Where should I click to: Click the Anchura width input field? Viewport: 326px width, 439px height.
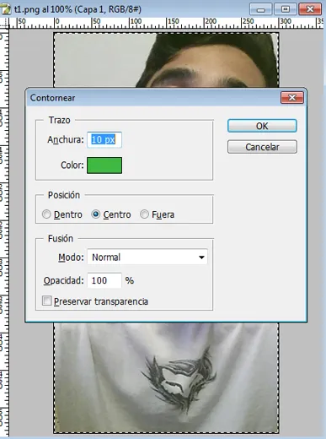104,139
